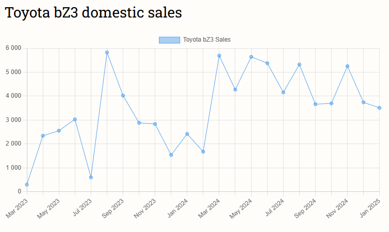Viewport: 389px width, 232px height.
Task: Toggle the Toyota bZ3 Sales legend label
Action: point(206,40)
